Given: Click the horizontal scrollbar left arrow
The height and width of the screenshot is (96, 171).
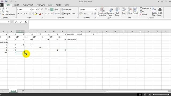Looking at the screenshot, I should (x=107, y=91).
